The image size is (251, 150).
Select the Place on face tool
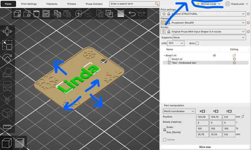click(7, 72)
